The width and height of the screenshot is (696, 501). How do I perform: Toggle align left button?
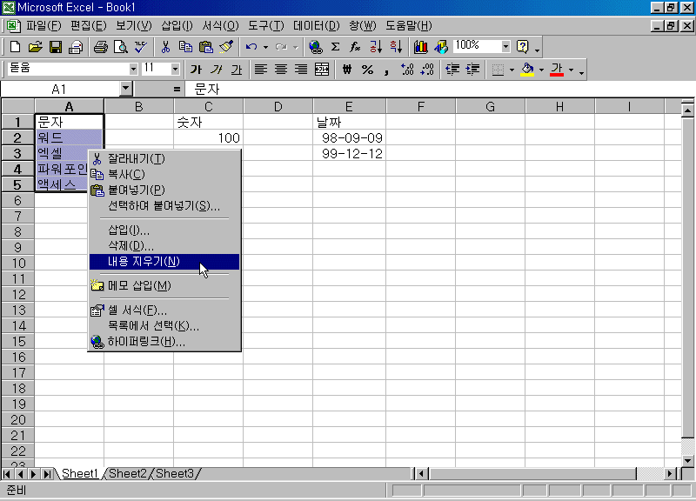(261, 70)
